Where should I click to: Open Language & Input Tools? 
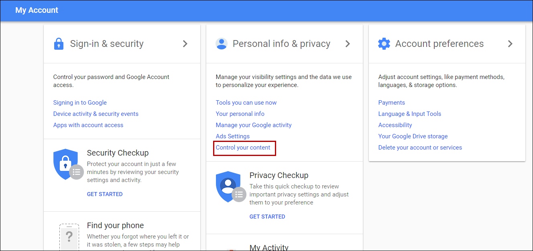(409, 113)
